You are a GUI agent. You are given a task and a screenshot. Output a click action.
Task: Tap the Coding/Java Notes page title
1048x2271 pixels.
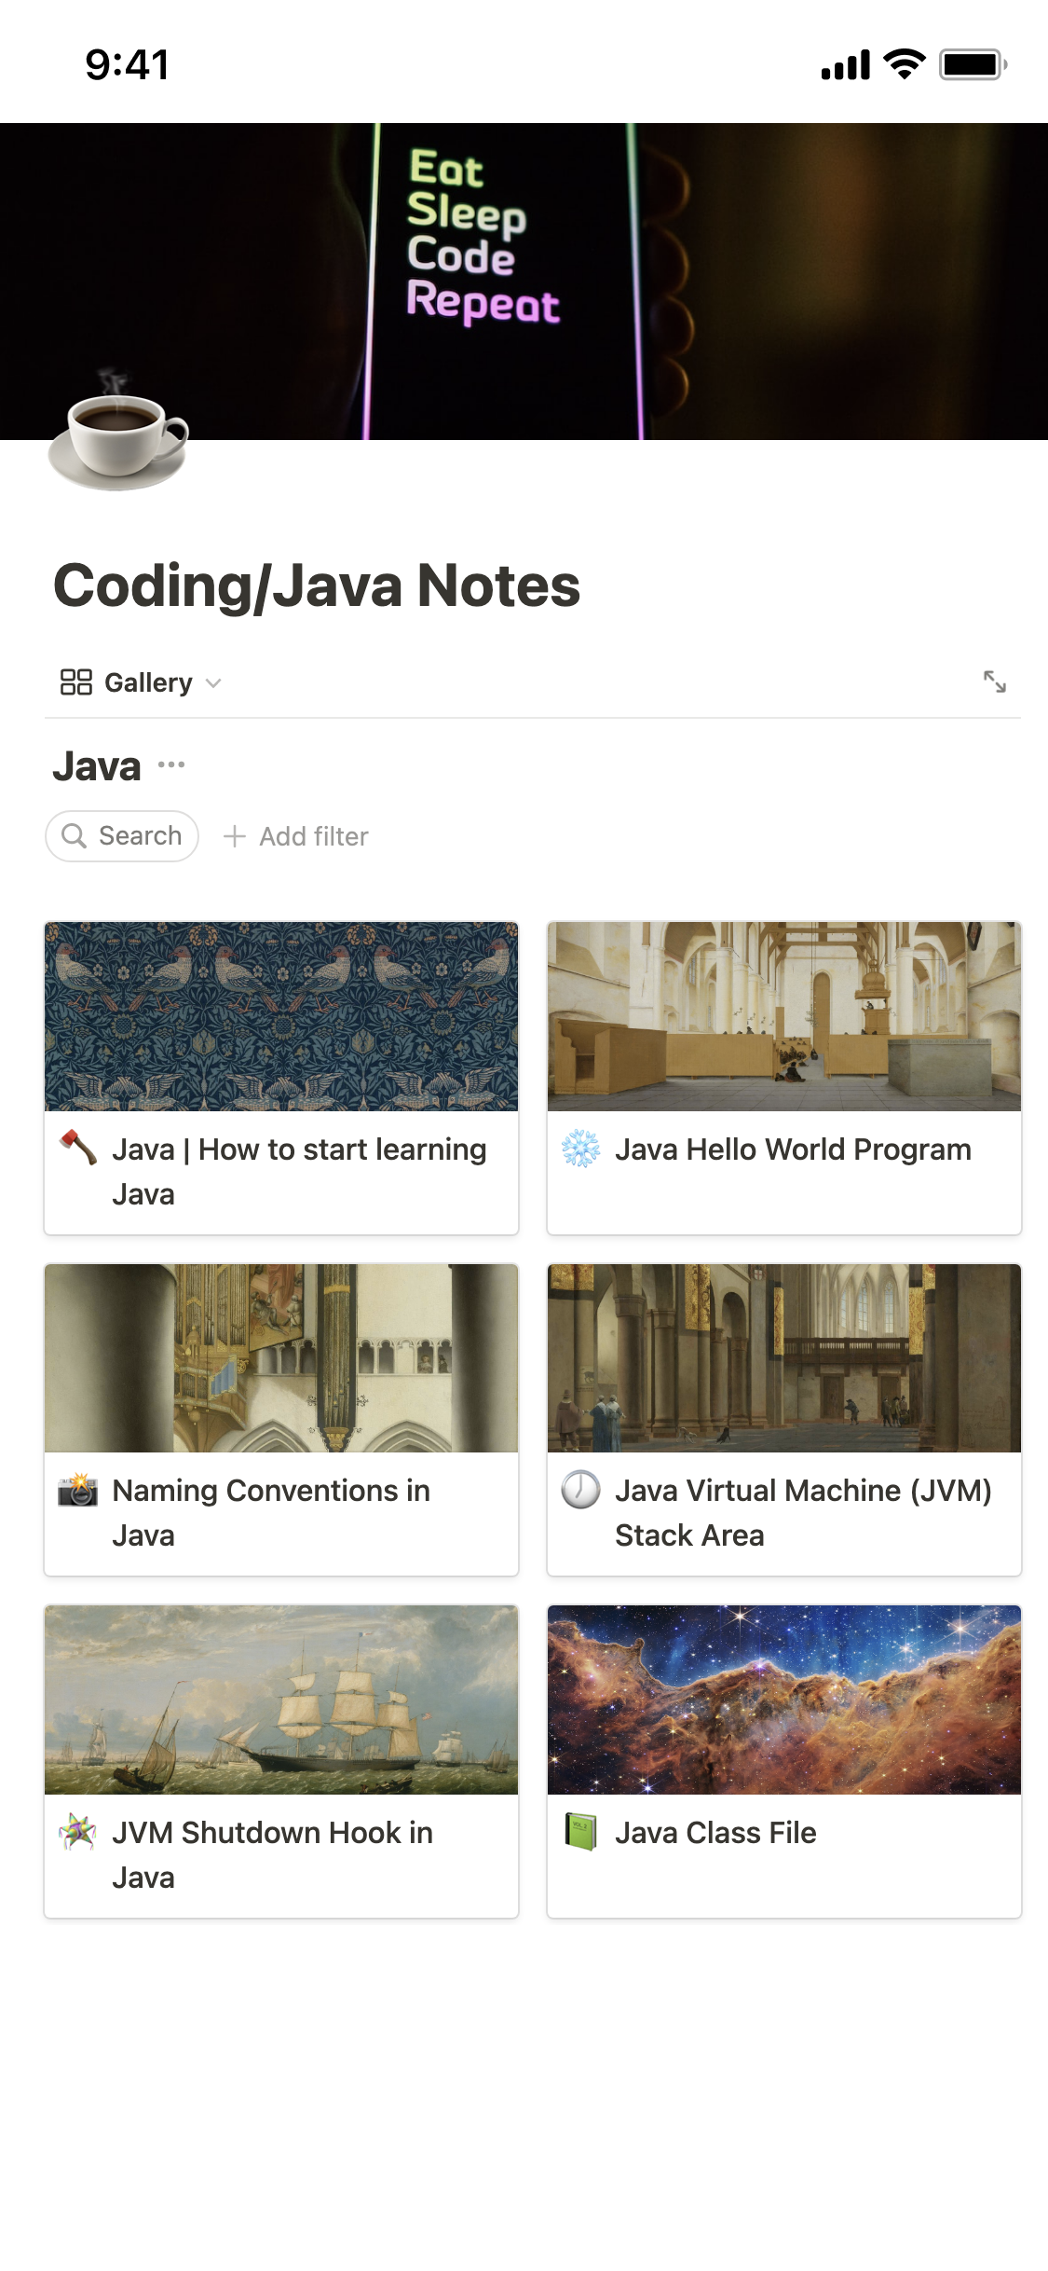tap(317, 585)
